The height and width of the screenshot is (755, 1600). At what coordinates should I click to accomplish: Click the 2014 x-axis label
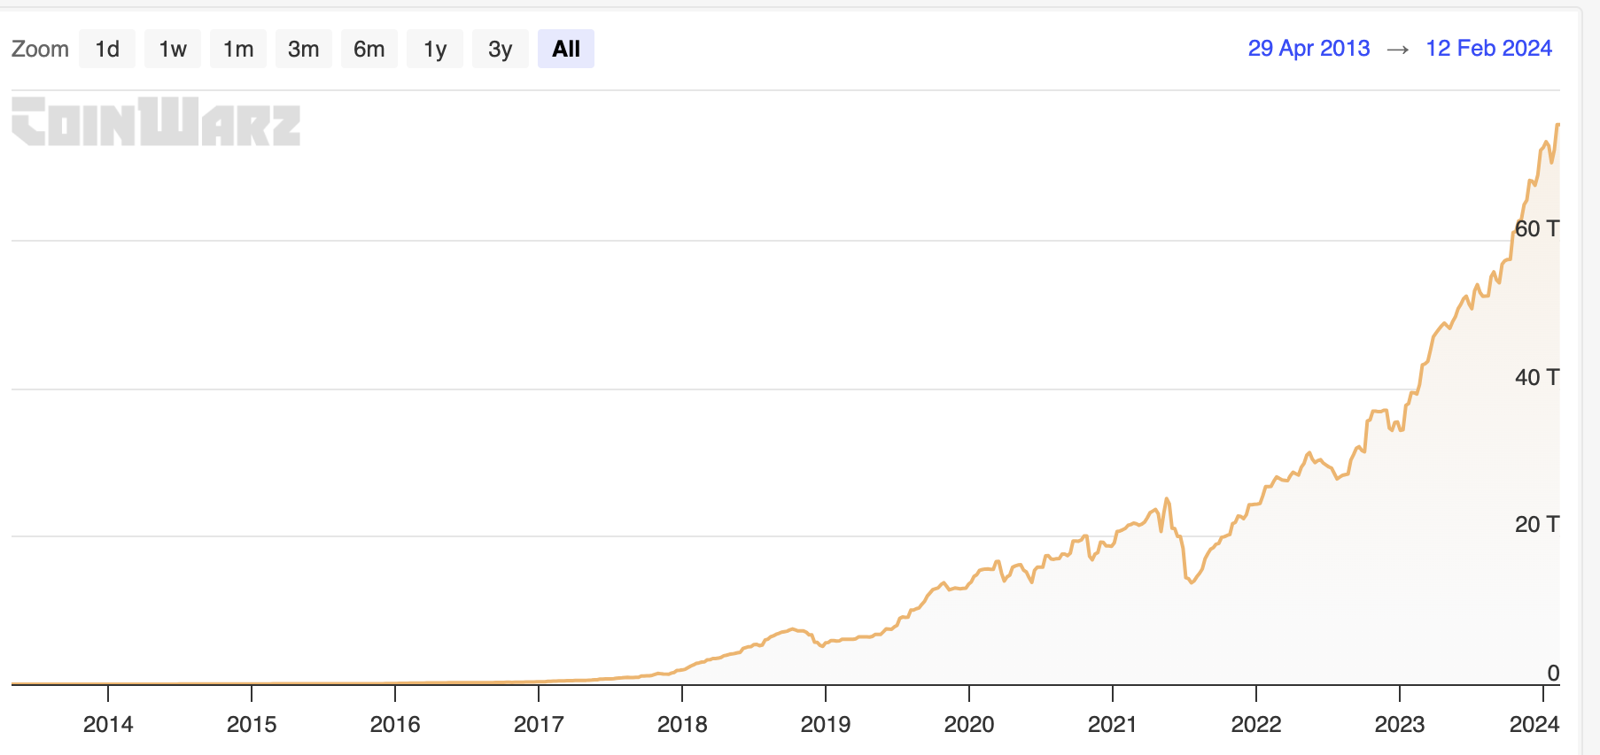pos(108,724)
